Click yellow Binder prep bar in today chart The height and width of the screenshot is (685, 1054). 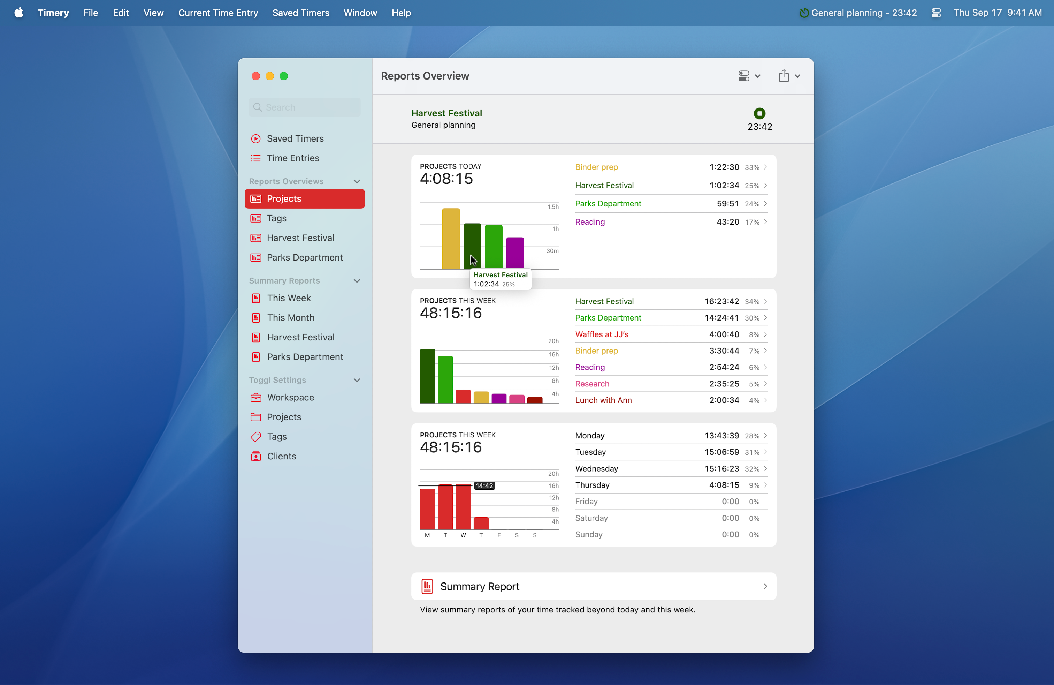[x=450, y=238]
